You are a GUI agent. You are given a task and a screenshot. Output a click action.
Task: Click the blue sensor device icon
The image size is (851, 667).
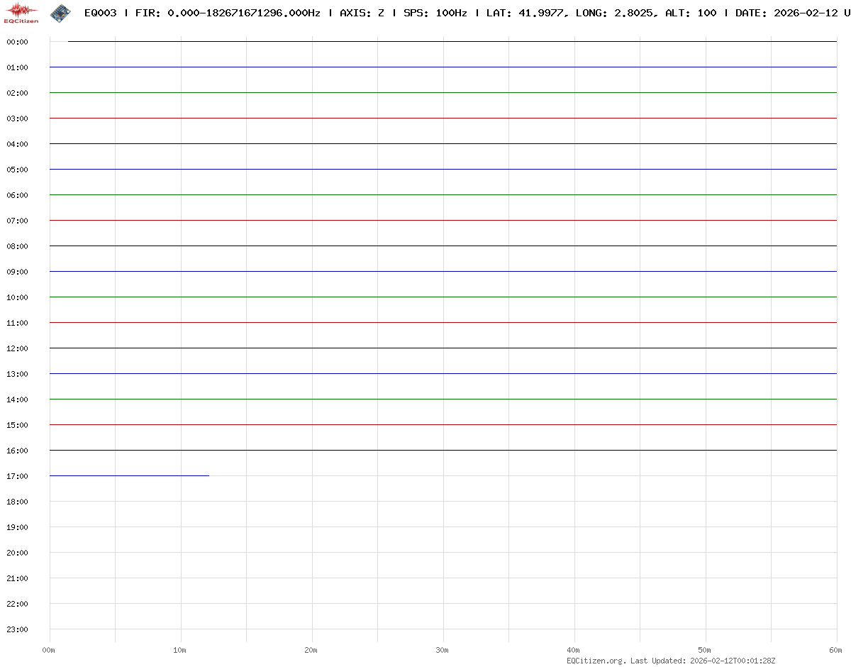click(x=60, y=12)
